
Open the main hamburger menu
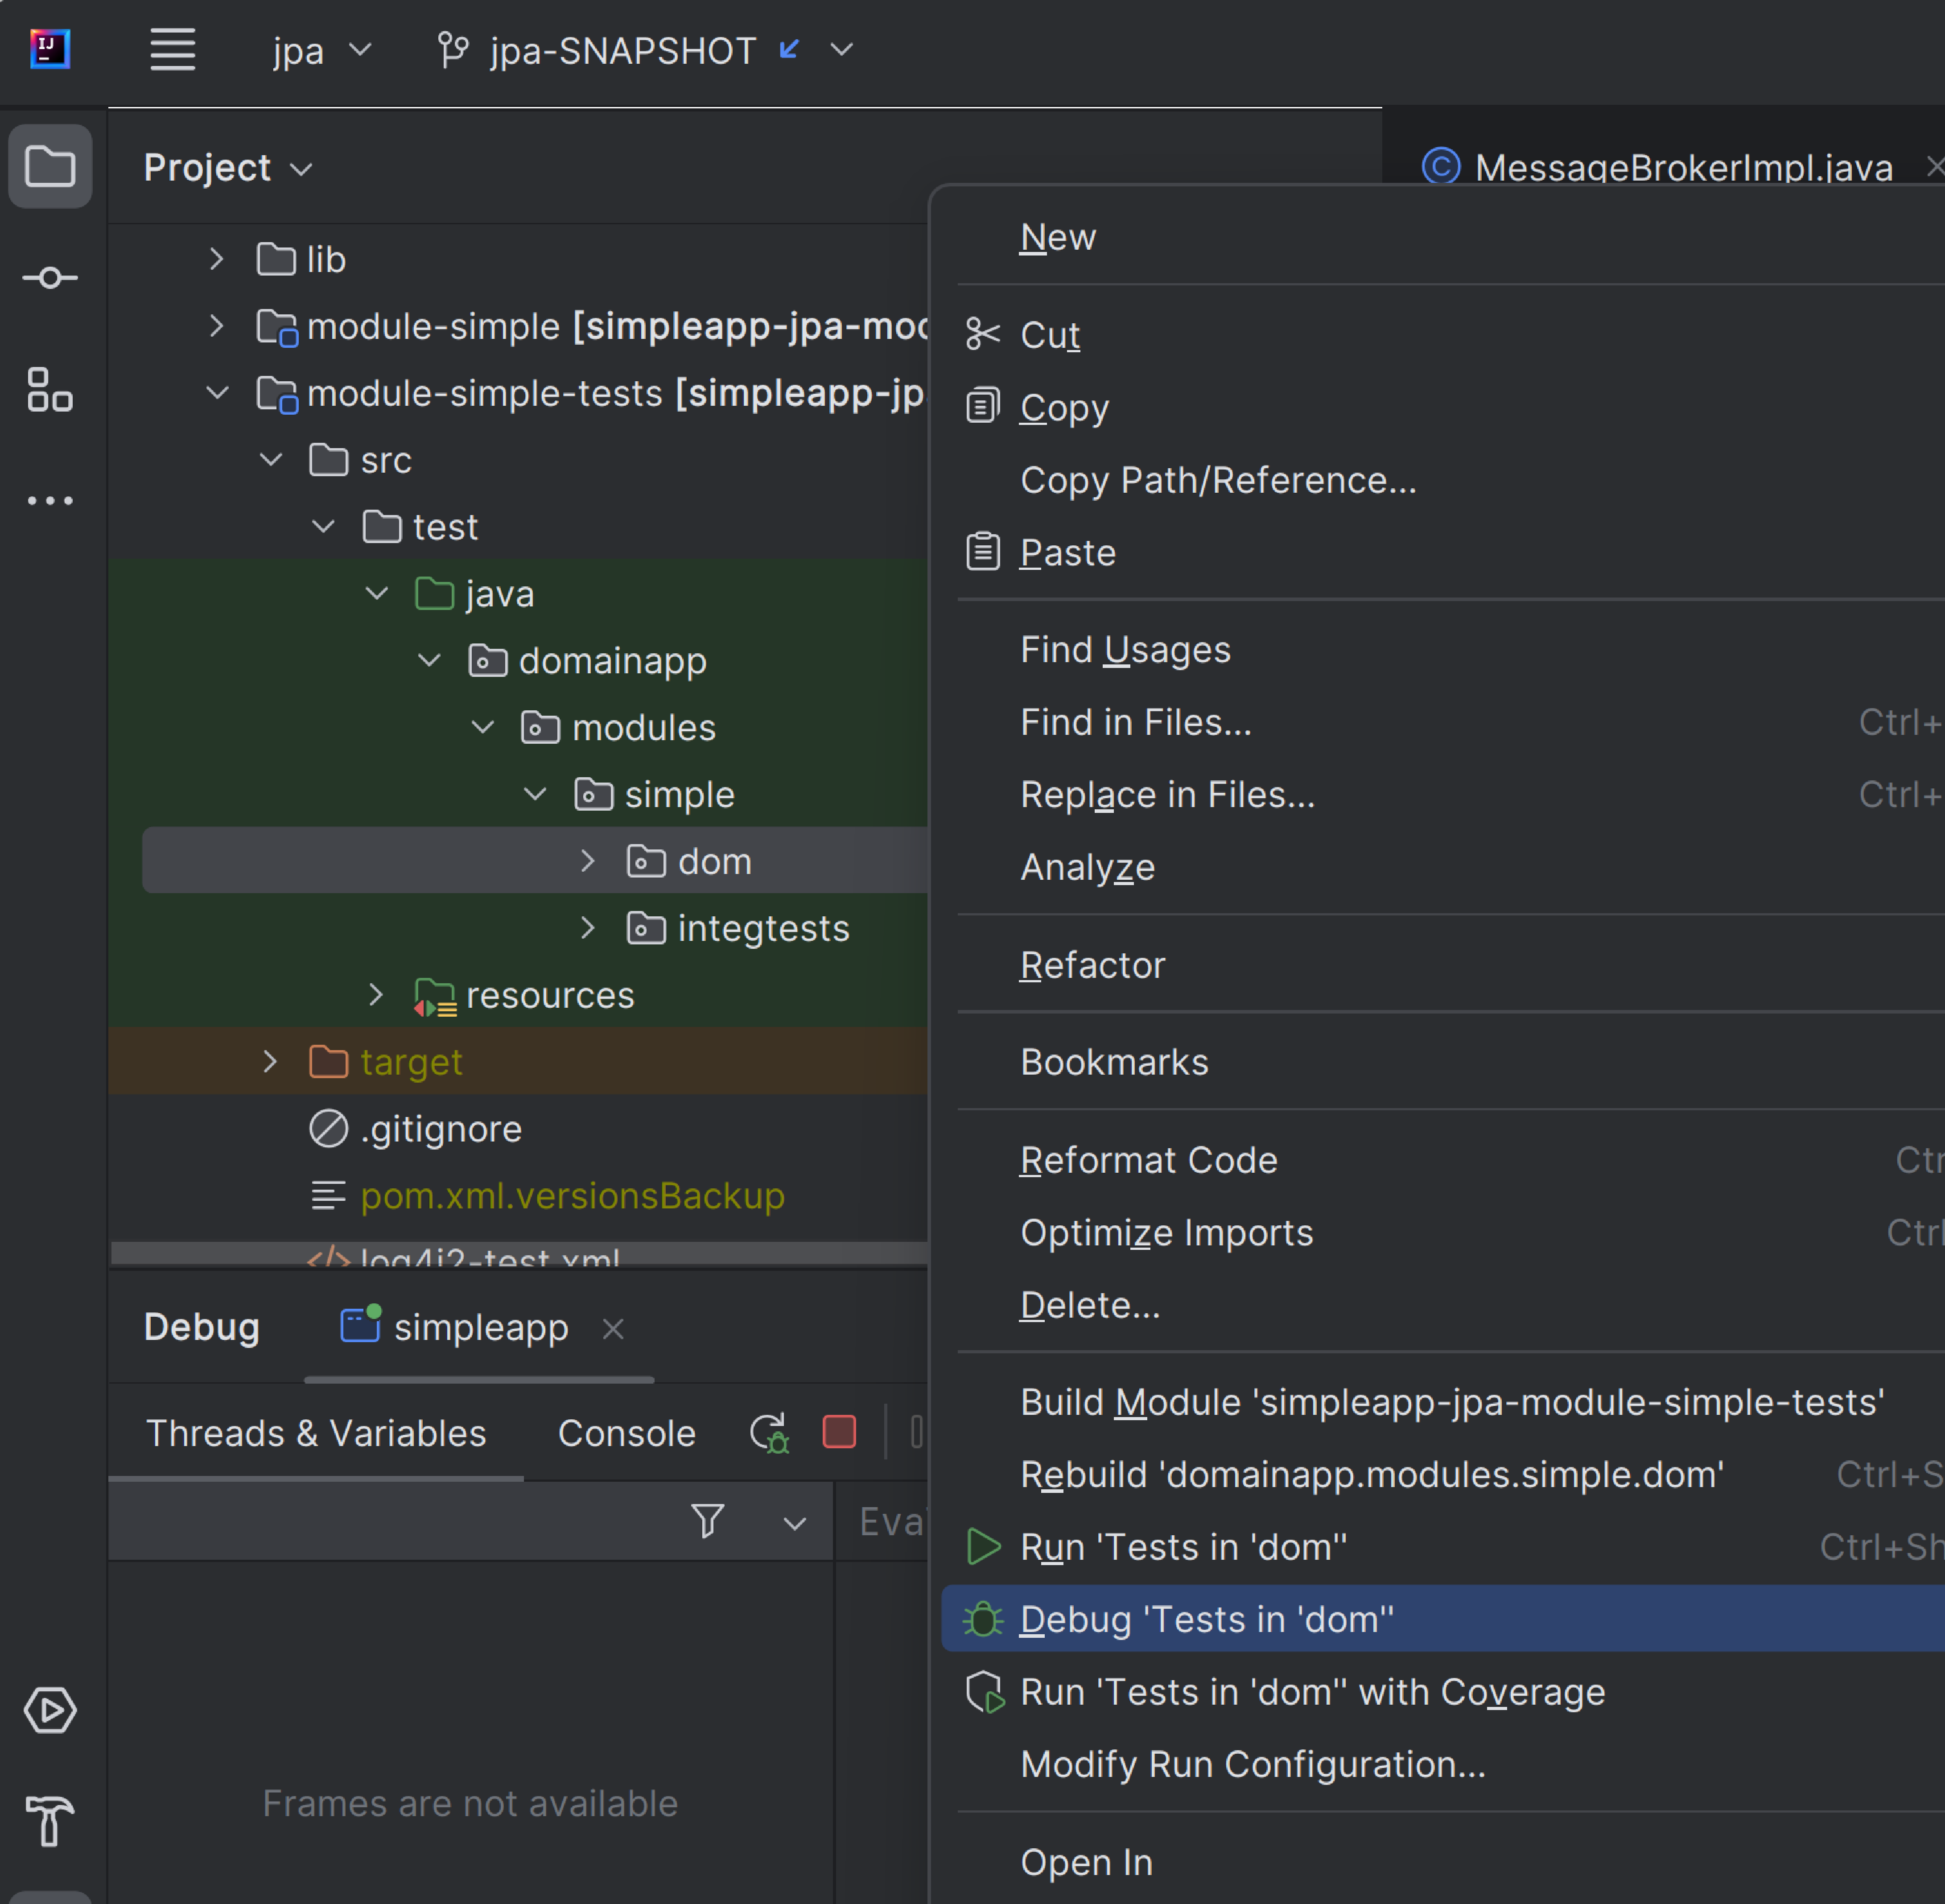(x=172, y=50)
